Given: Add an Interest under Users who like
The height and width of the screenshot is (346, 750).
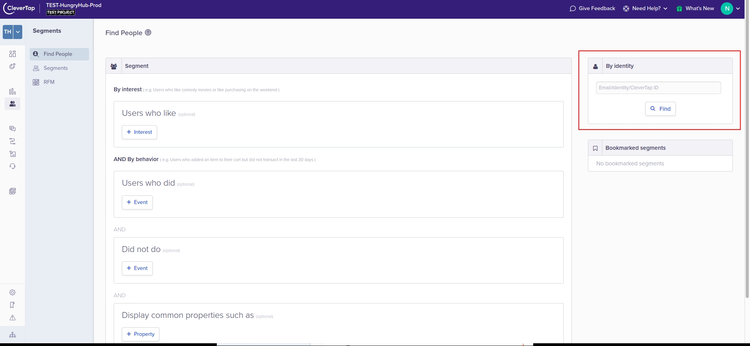Looking at the screenshot, I should coord(139,132).
